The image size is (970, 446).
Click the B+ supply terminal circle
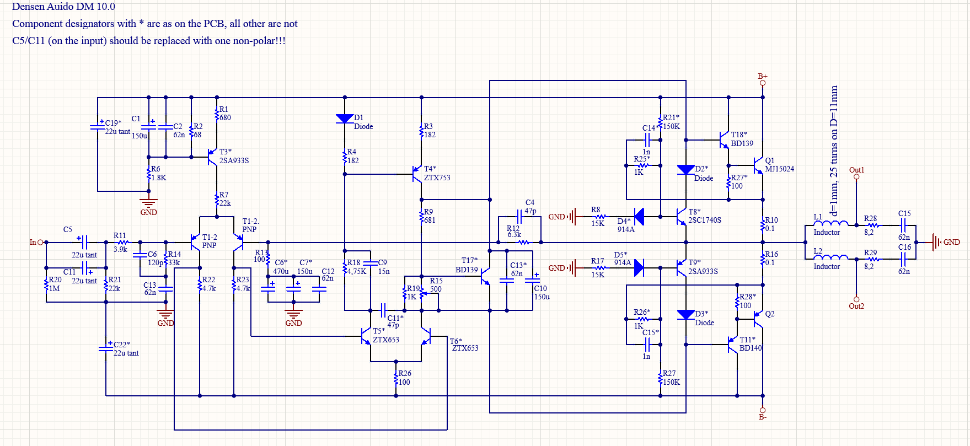(x=763, y=83)
